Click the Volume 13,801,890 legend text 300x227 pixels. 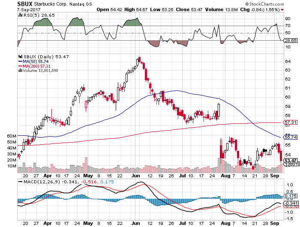pyautogui.click(x=40, y=71)
